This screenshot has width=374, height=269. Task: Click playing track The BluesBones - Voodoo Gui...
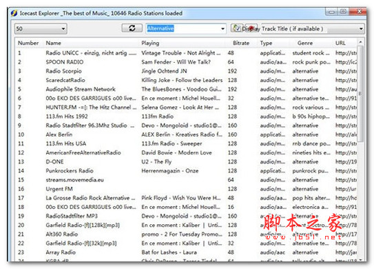[182, 90]
